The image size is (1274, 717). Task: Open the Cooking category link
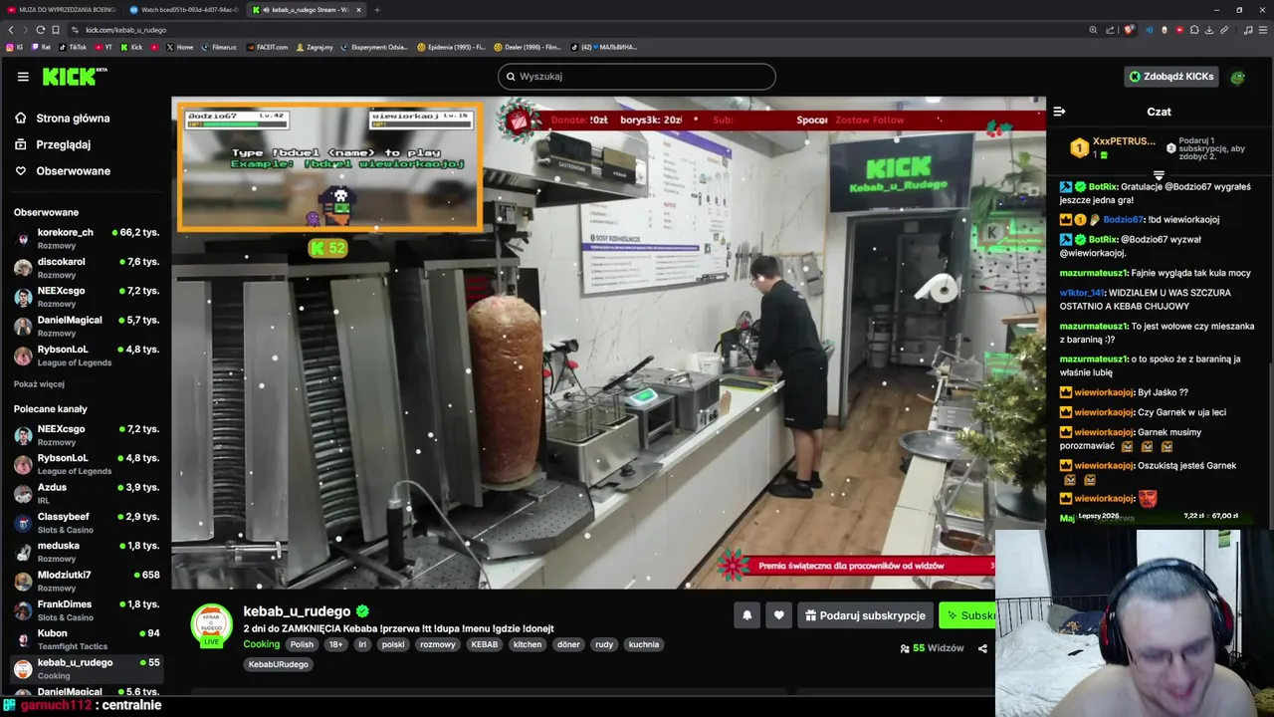click(262, 644)
